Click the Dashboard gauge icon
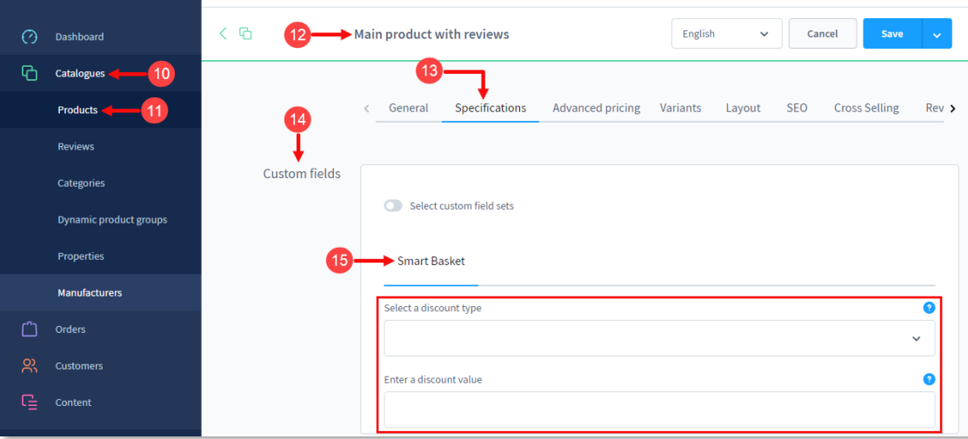This screenshot has height=439, width=968. (30, 37)
